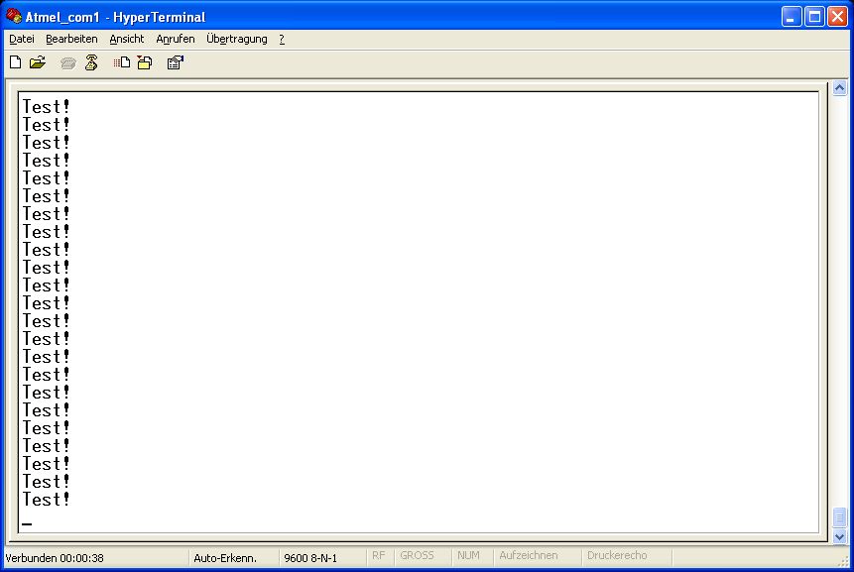
Task: Open the ? help menu
Action: 282,39
